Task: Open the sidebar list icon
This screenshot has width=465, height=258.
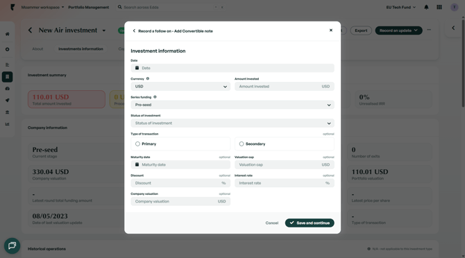Action: 8,65
